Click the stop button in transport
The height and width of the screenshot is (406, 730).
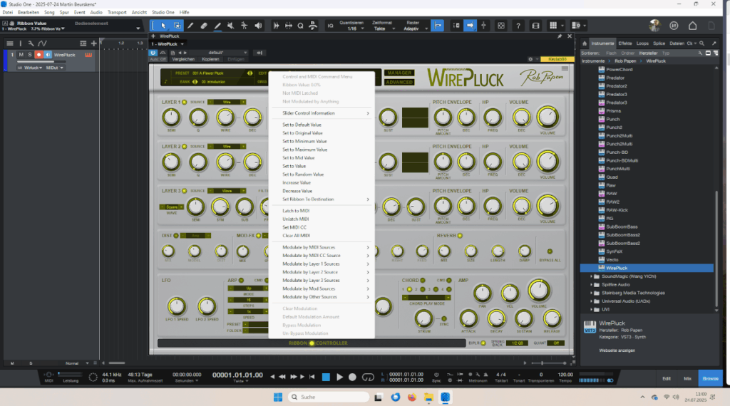[x=326, y=378]
